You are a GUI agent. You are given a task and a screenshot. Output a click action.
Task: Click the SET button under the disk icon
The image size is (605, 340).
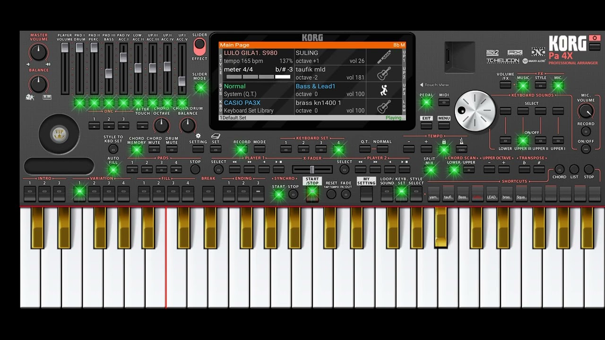click(216, 149)
